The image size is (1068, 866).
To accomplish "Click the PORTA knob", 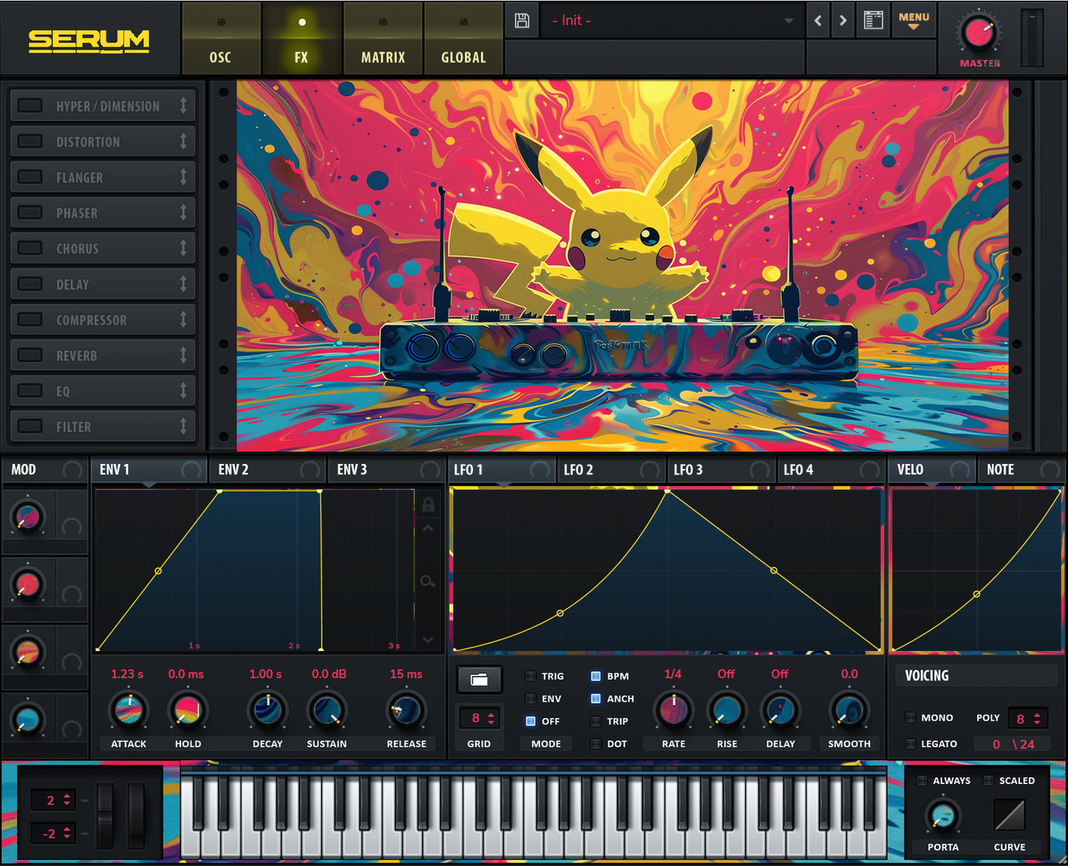I will (x=942, y=816).
